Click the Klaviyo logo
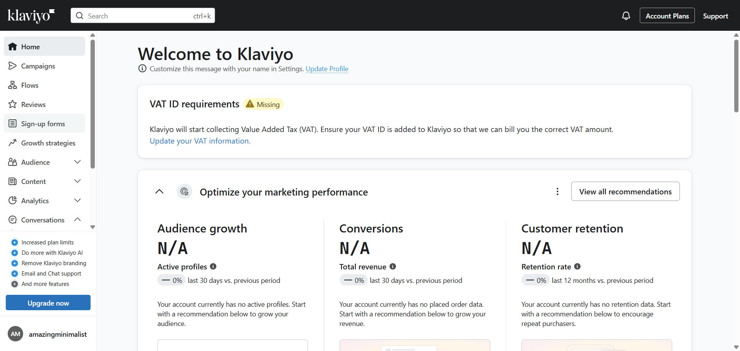Screen dimensions: 740x351 (x=31, y=16)
